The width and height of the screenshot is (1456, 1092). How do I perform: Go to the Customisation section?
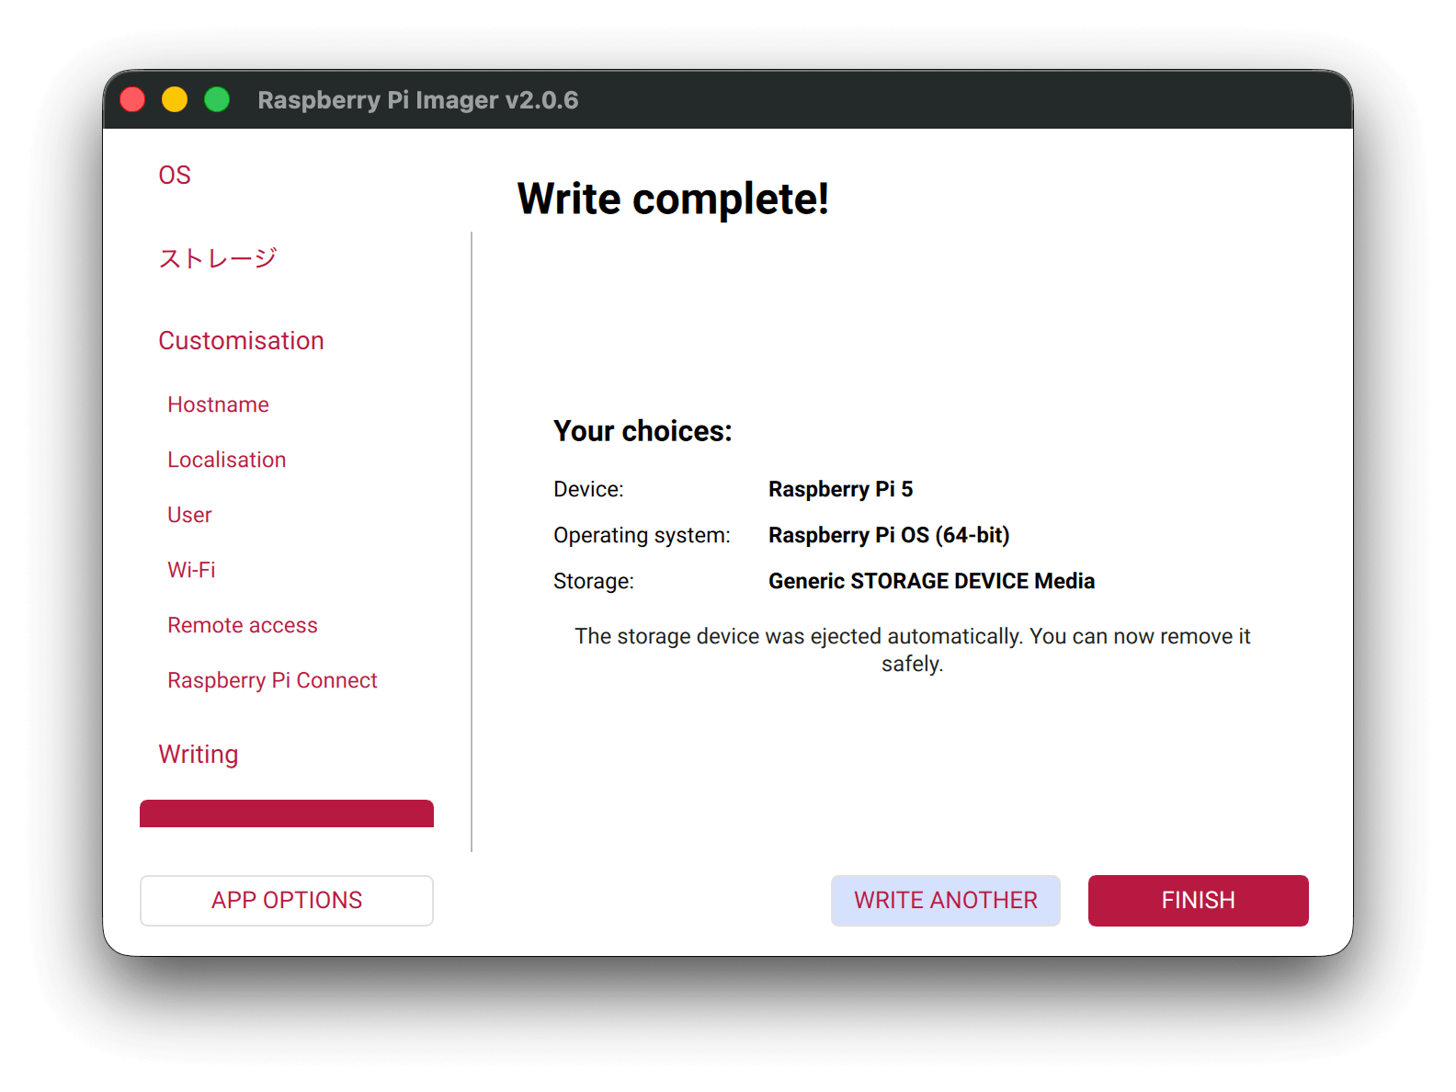241,341
